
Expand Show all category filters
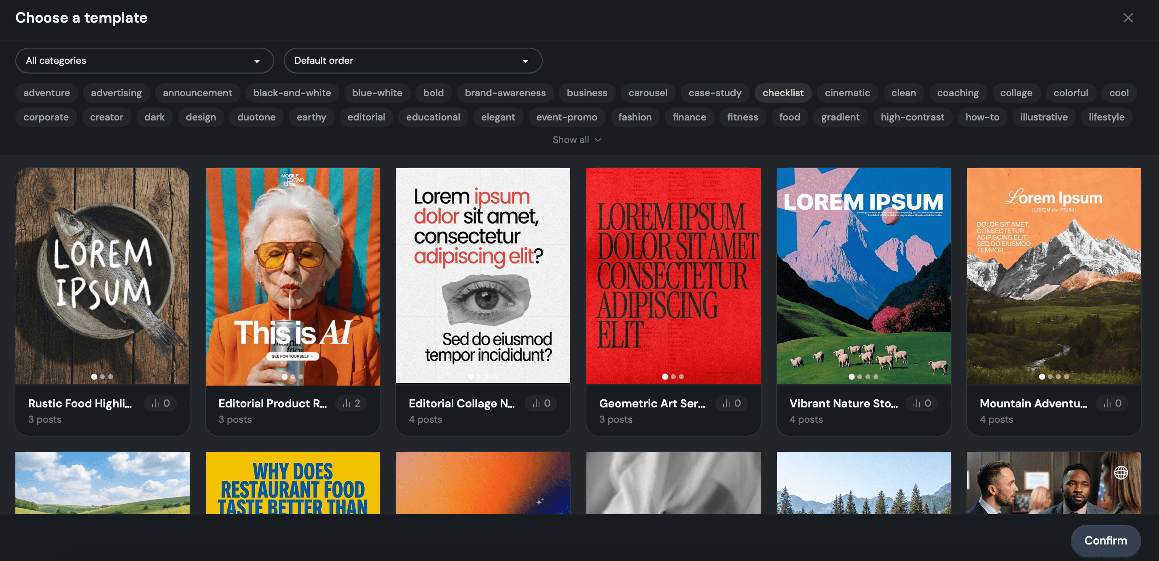[x=577, y=140]
